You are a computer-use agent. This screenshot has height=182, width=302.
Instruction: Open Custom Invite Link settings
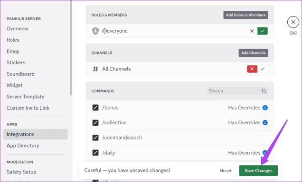tap(28, 108)
